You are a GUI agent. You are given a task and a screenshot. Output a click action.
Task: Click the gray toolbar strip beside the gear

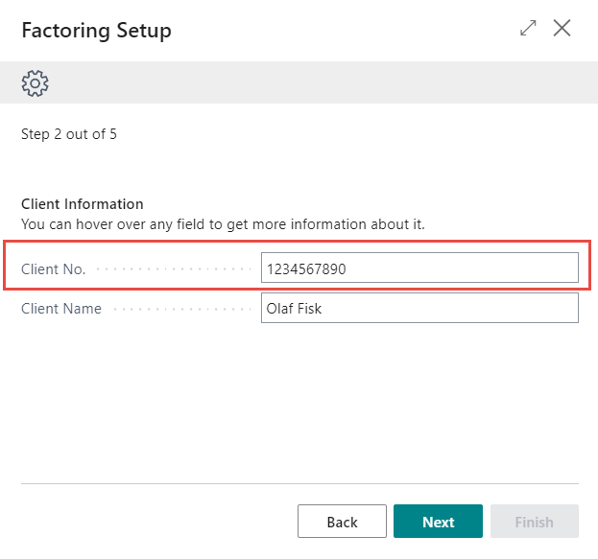pyautogui.click(x=317, y=83)
